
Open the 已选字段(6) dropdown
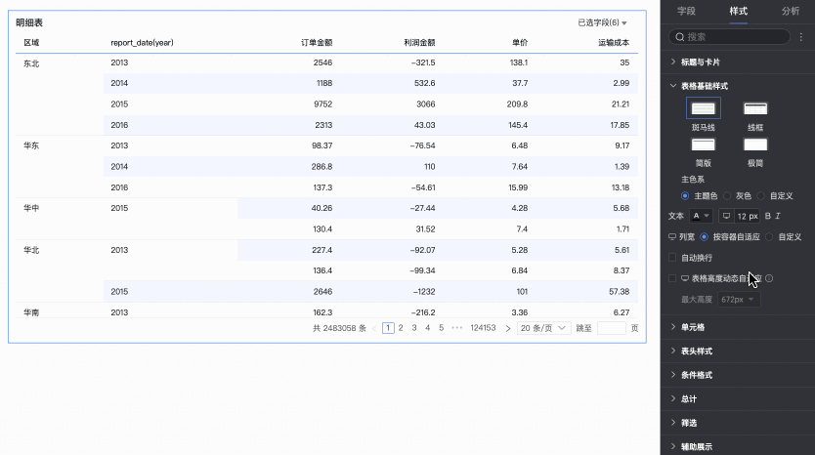[x=602, y=22]
